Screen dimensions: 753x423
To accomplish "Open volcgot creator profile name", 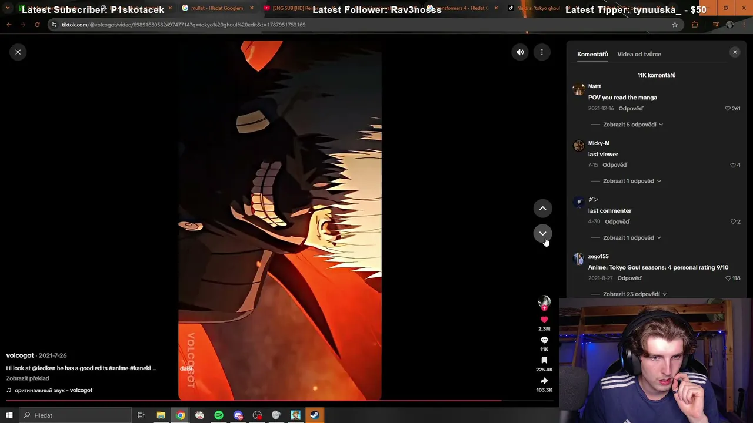I will coord(20,355).
